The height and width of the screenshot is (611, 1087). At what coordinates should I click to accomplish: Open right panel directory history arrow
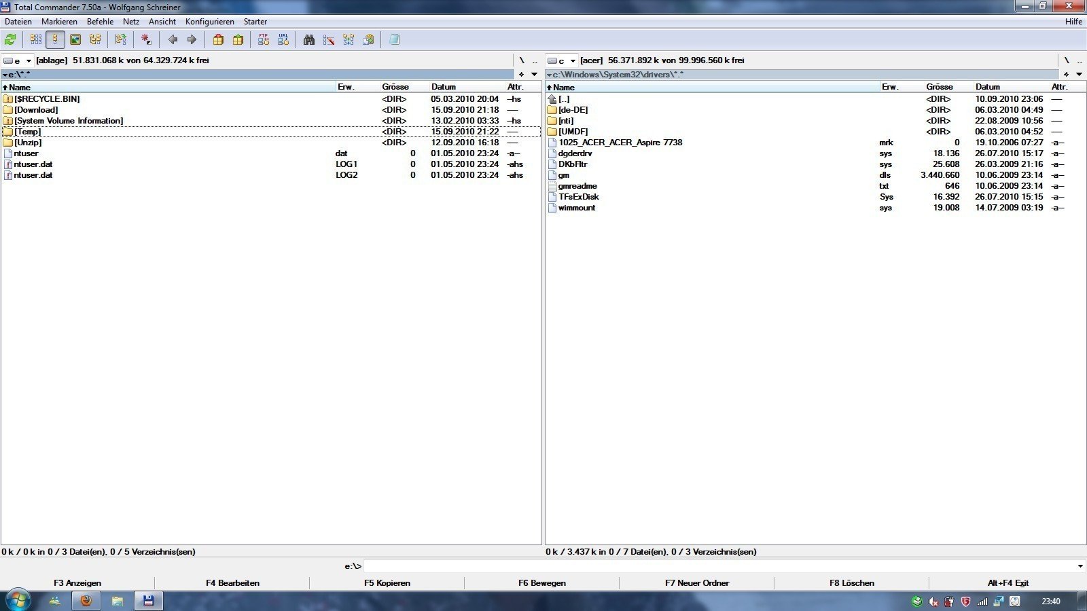tap(1079, 75)
